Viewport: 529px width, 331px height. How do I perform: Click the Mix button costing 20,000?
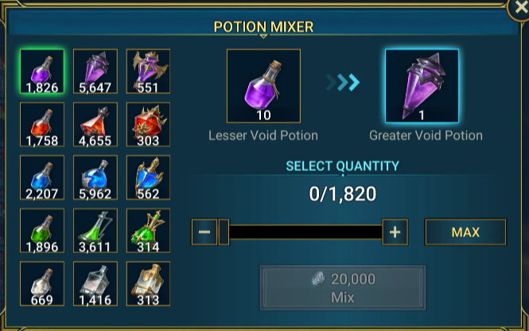(342, 288)
